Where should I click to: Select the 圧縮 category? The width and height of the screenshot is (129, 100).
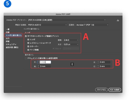pyautogui.click(x=8, y=32)
